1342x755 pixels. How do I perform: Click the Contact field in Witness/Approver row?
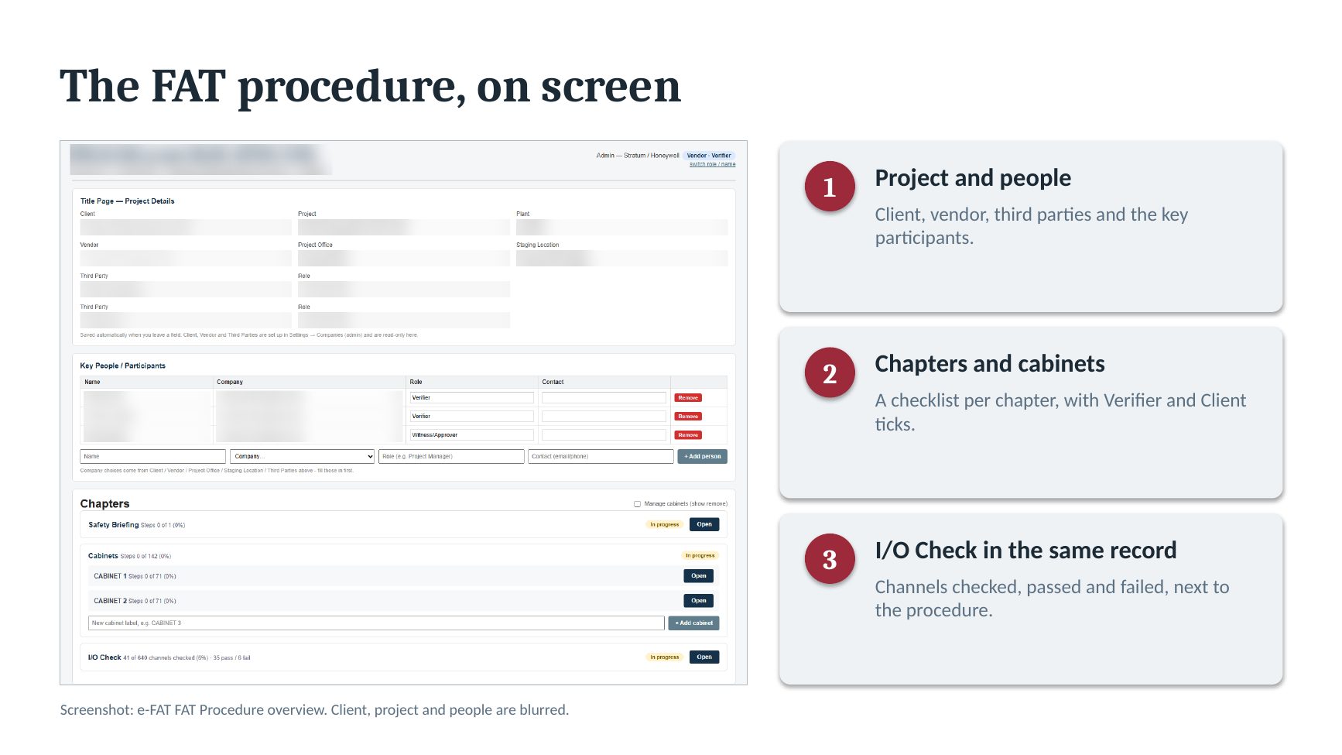click(x=604, y=435)
